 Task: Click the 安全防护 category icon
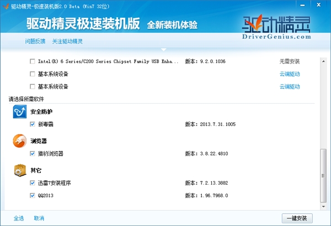click(20, 112)
